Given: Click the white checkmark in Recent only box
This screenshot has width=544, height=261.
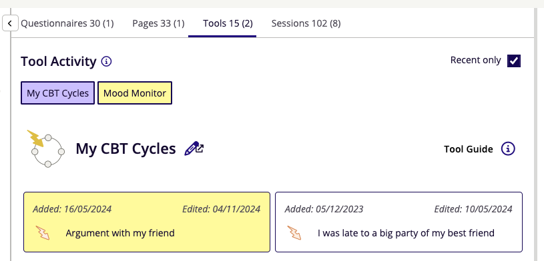Looking at the screenshot, I should tap(514, 61).
